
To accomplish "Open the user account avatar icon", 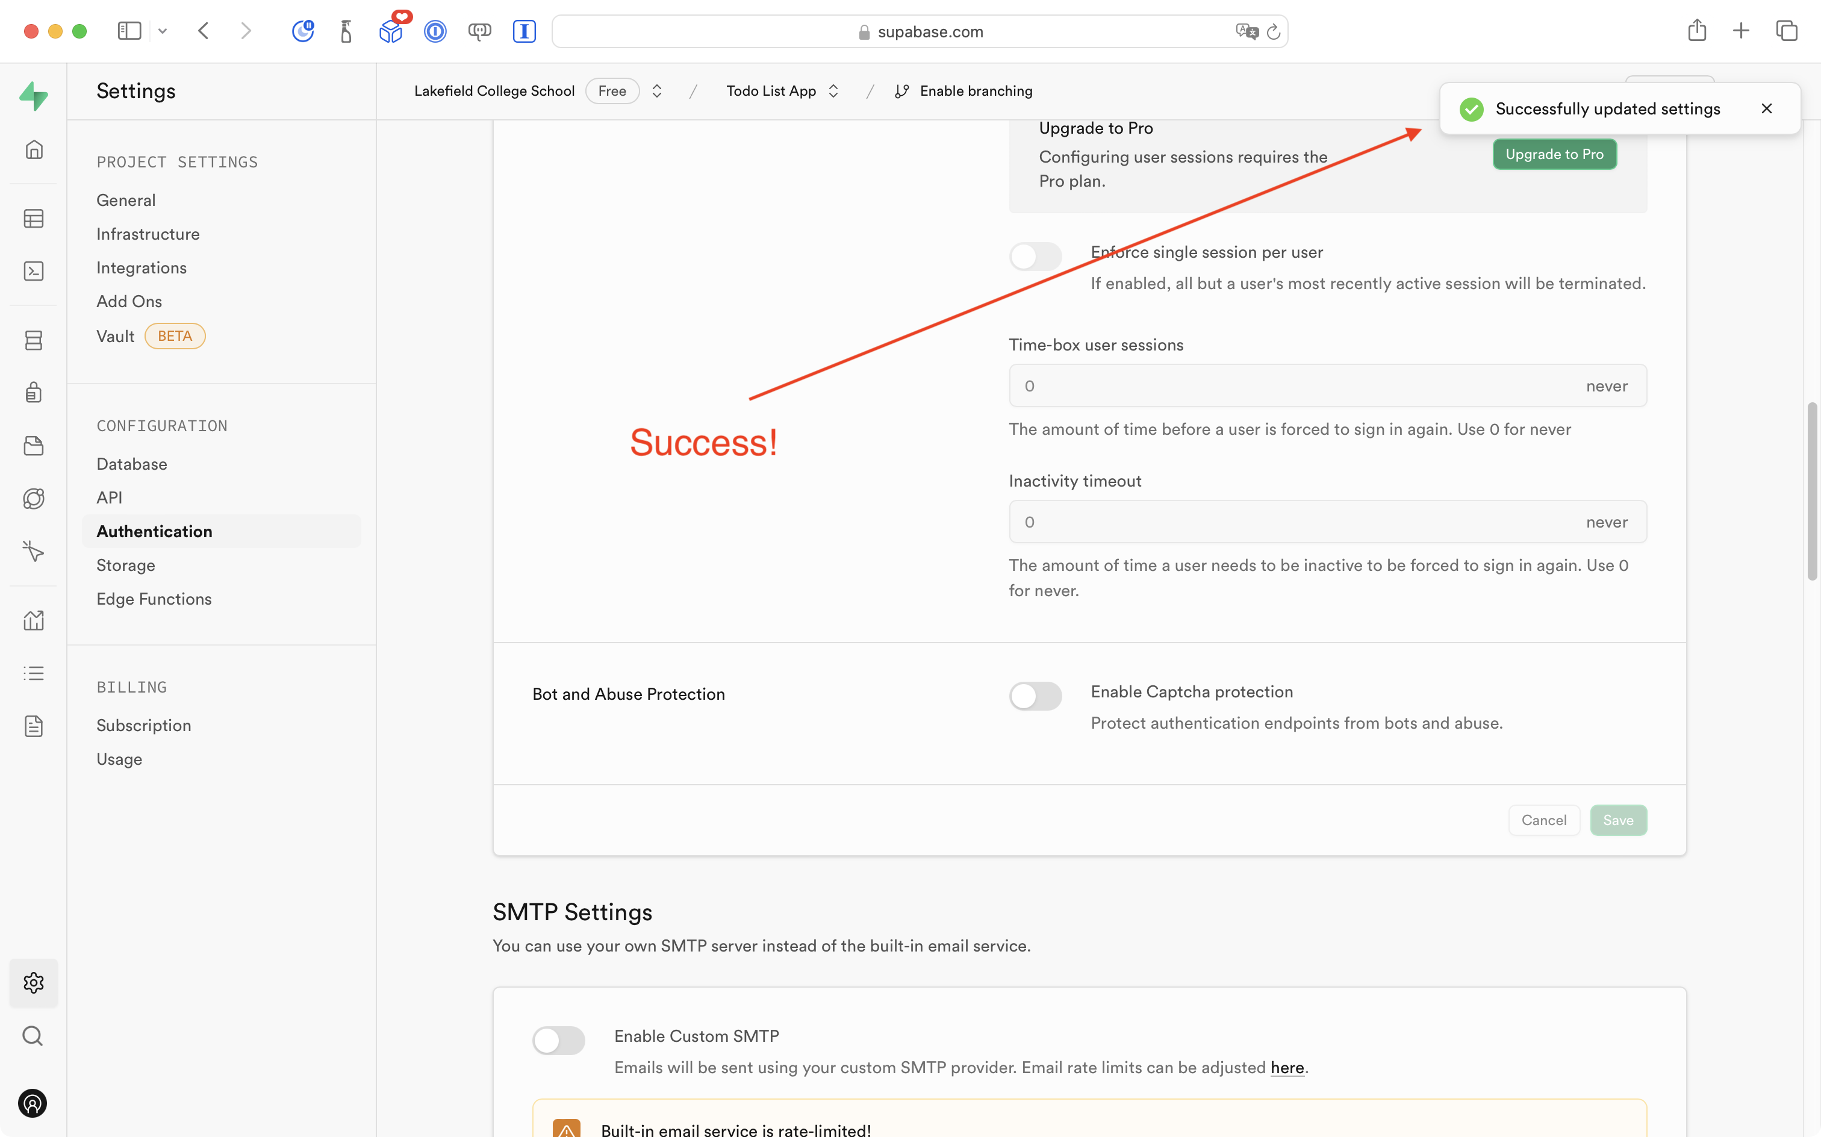I will coord(33,1103).
